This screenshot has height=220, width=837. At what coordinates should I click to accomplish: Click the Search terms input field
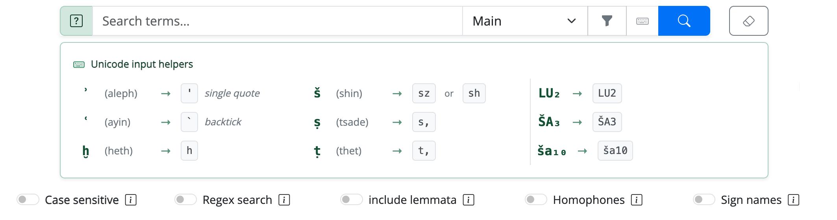tap(278, 21)
